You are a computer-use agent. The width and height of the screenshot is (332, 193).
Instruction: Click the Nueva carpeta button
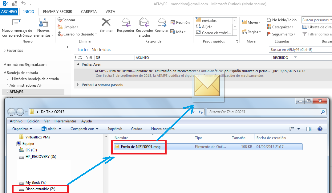pos(163,129)
